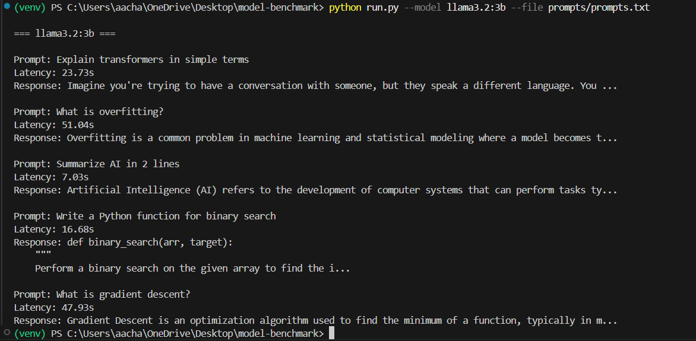Click 'Prompt: What is gradient descent?'
The image size is (696, 341).
[x=102, y=295]
